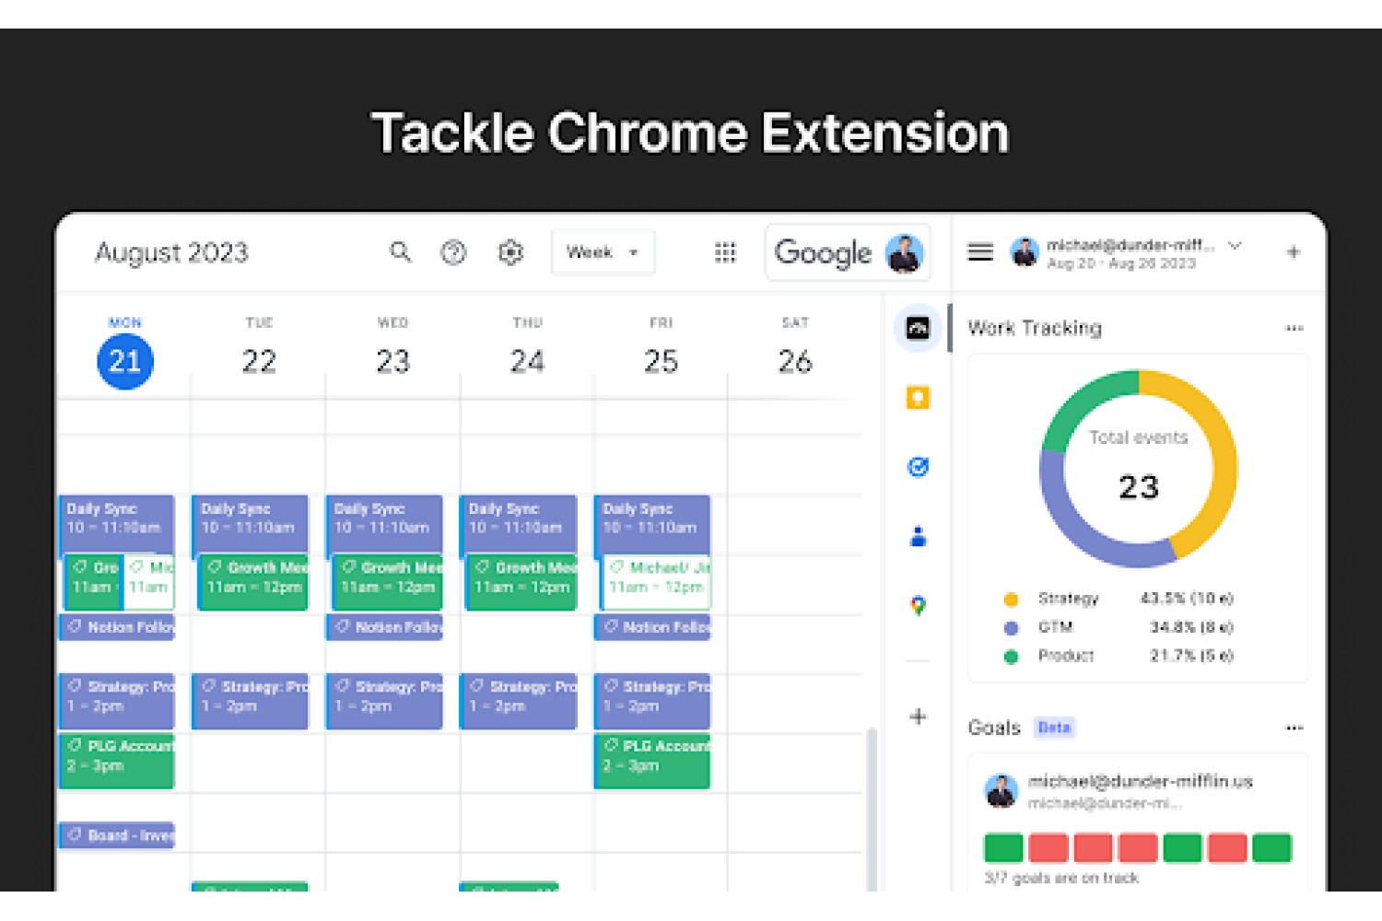Click the get add-ons plus icon

pyautogui.click(x=918, y=717)
